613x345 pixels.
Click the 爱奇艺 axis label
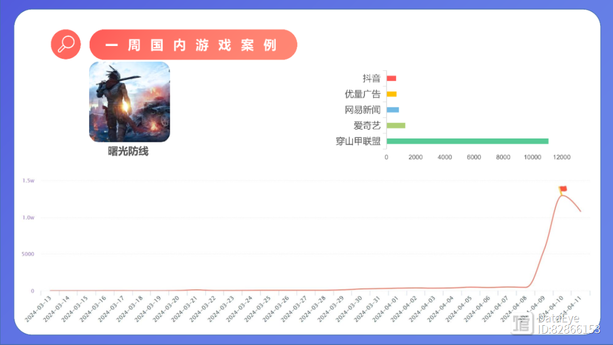tap(367, 125)
